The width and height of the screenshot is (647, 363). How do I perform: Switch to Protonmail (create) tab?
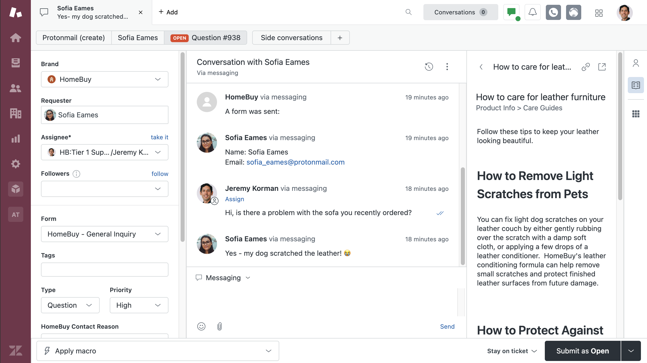point(74,38)
